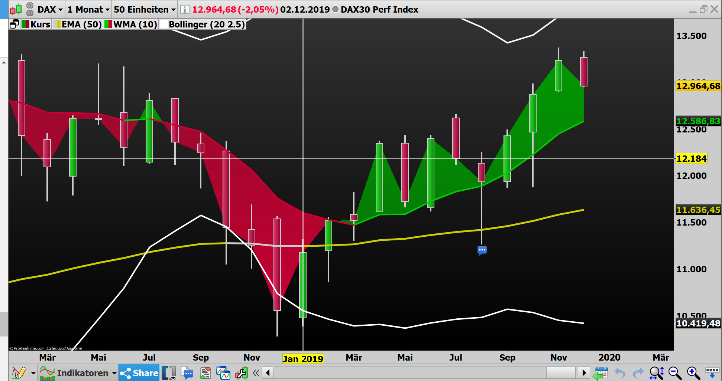Open the DAX instrument dropdown
The image size is (722, 381).
(50, 9)
